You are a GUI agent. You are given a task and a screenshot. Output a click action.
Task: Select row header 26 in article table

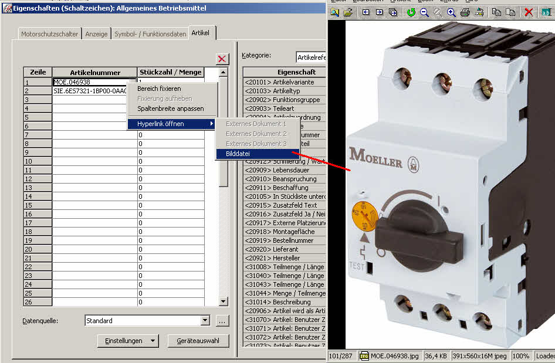(38, 302)
